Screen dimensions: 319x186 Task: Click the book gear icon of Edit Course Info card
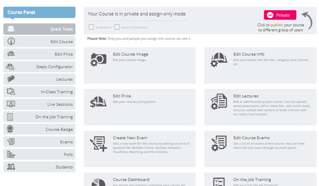(x=219, y=60)
